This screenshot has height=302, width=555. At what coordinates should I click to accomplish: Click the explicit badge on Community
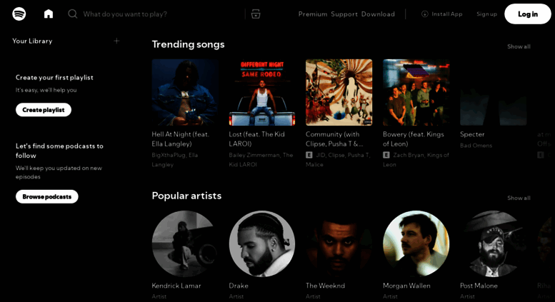[x=309, y=155]
